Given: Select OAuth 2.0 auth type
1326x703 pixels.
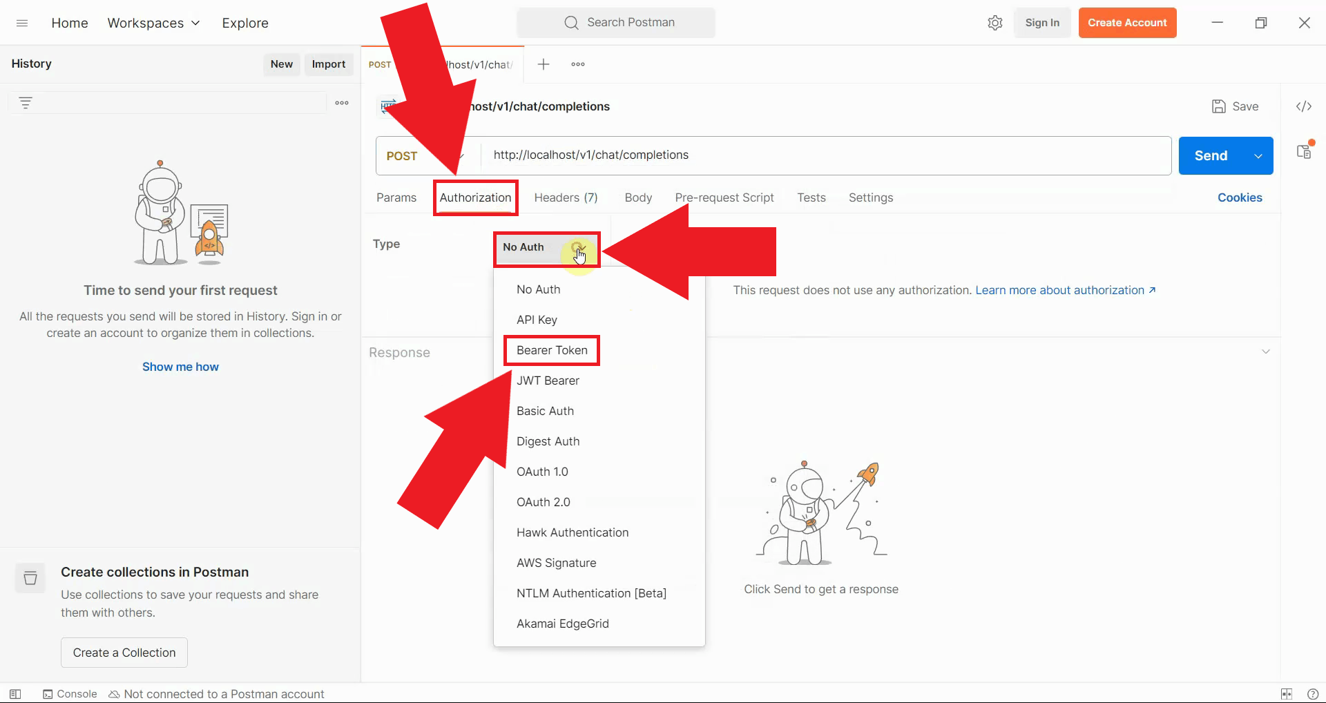Looking at the screenshot, I should (x=543, y=502).
